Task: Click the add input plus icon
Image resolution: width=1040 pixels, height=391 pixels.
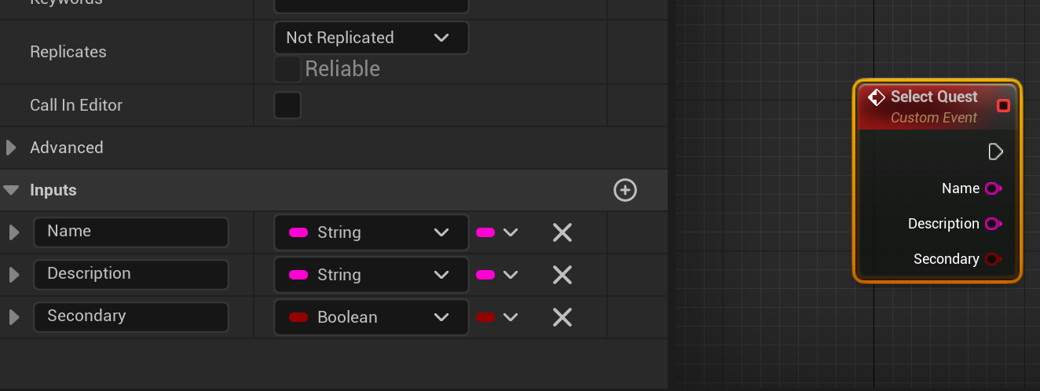Action: pyautogui.click(x=625, y=190)
